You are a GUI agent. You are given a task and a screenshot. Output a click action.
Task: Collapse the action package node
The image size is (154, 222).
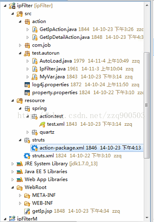pos(20,22)
